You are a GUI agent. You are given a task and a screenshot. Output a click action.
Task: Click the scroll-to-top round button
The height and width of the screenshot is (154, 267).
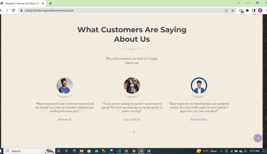(x=258, y=138)
